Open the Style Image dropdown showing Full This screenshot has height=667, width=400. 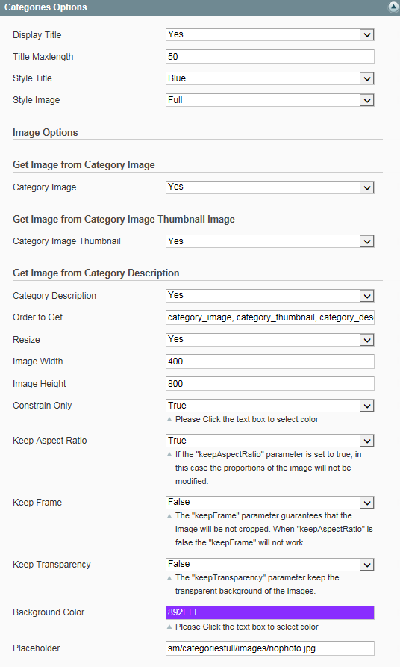click(x=270, y=100)
